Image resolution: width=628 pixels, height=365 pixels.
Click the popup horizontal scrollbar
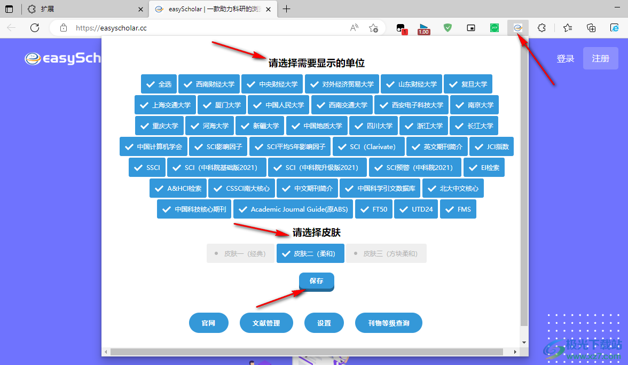(307, 352)
